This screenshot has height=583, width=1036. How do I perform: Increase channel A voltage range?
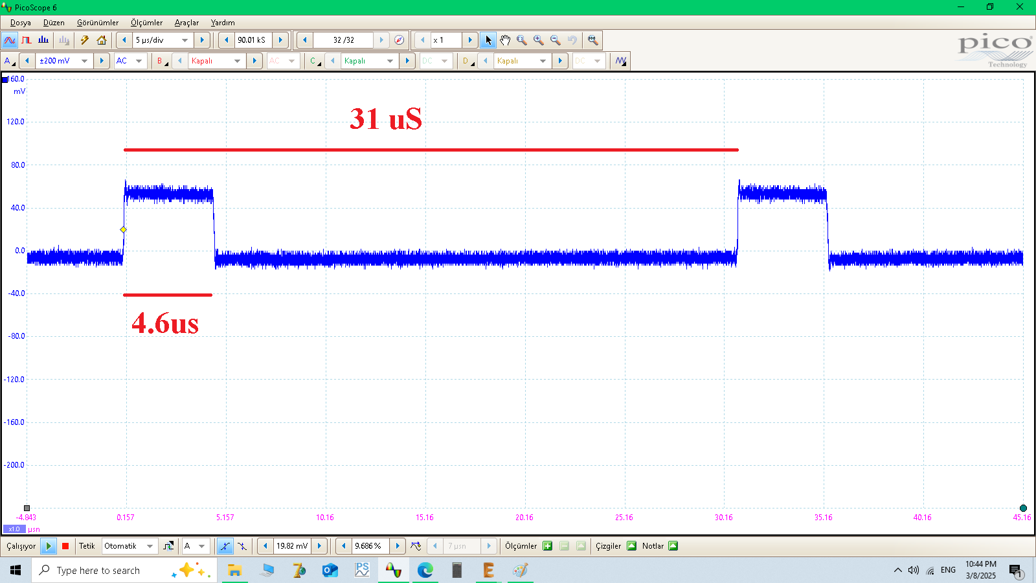tap(102, 61)
